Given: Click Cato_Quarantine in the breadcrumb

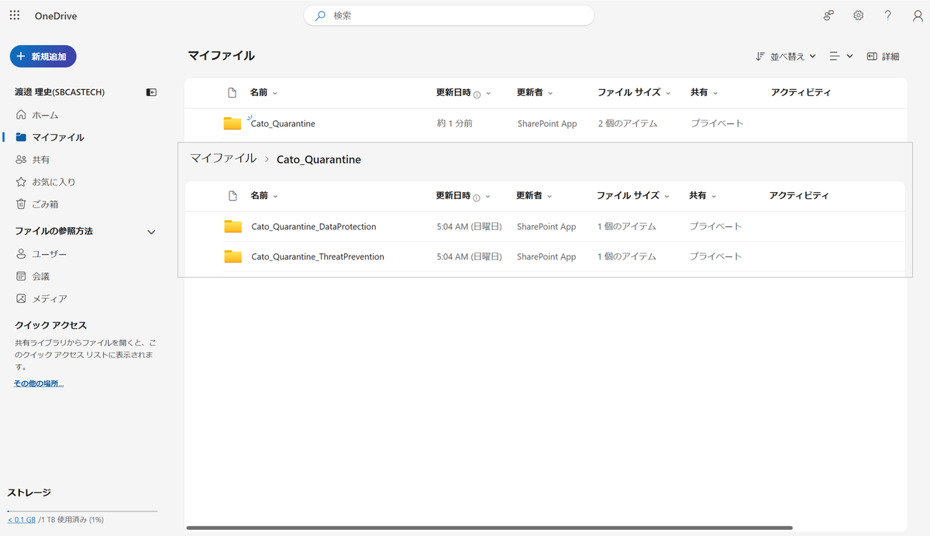Looking at the screenshot, I should (x=319, y=160).
